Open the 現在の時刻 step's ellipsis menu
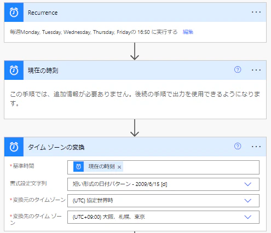The height and width of the screenshot is (233, 271). click(x=256, y=70)
